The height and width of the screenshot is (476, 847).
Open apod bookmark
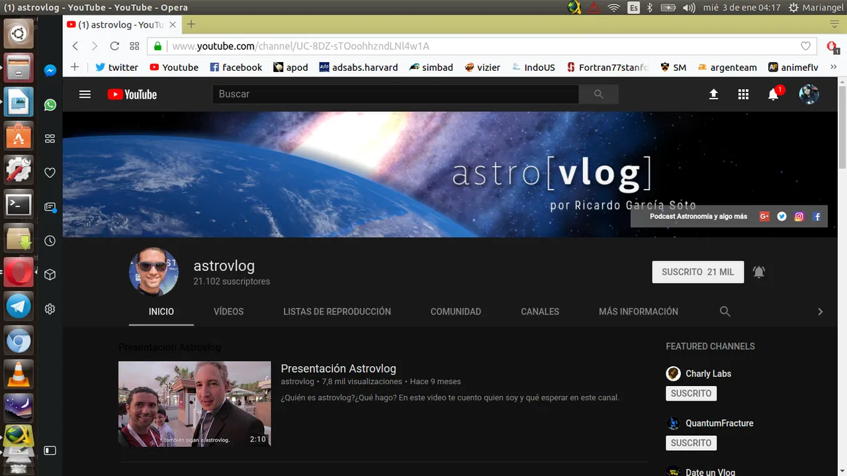click(x=290, y=67)
